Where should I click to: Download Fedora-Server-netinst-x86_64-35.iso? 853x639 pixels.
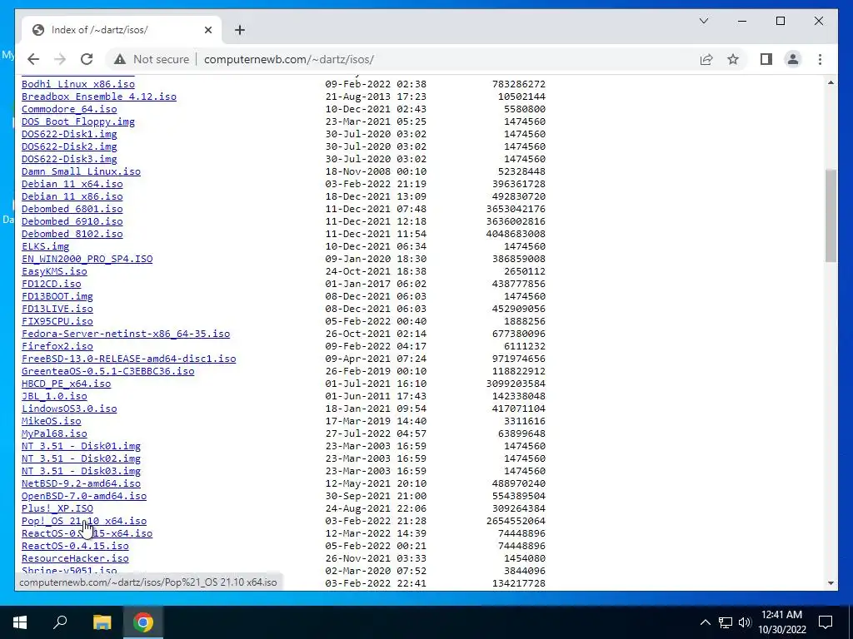(126, 334)
